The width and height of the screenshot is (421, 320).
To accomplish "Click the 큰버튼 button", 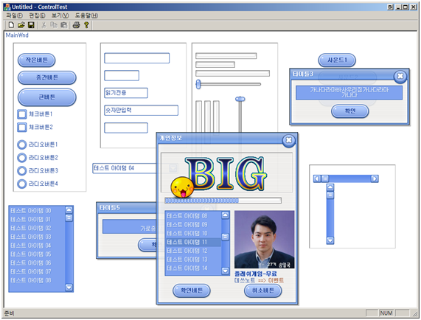I will (x=47, y=97).
